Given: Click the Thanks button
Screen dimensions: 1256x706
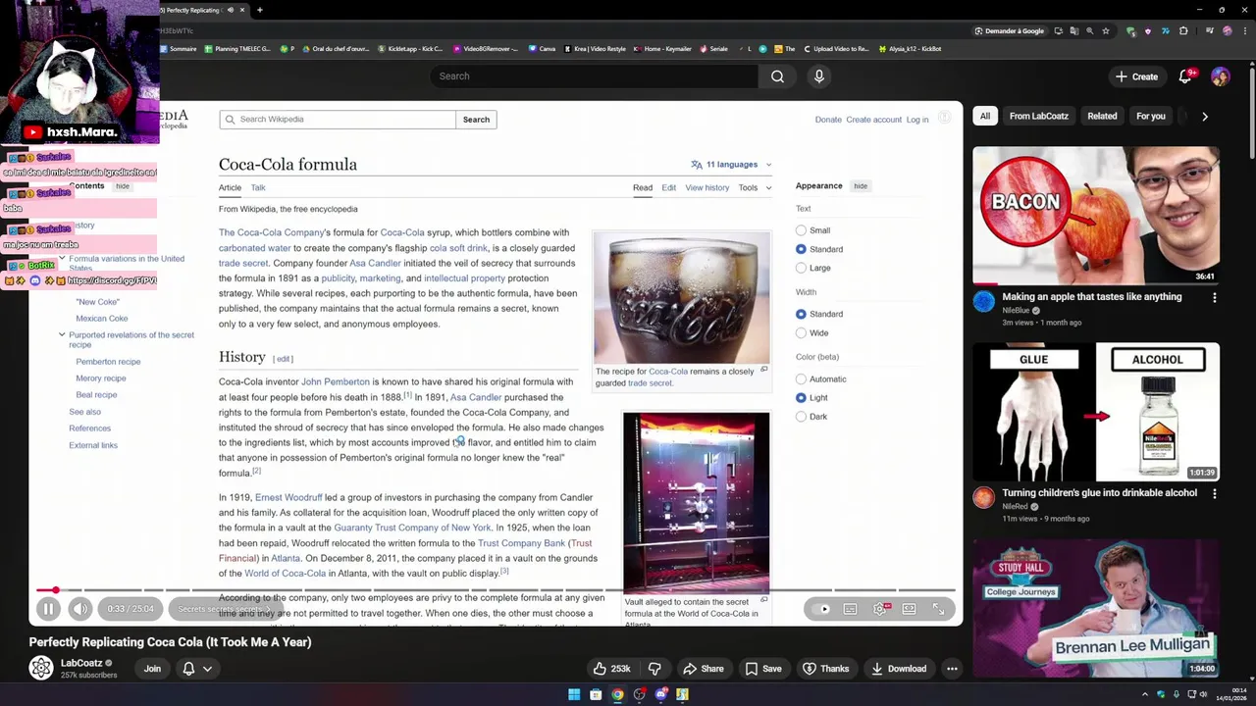Looking at the screenshot, I should [825, 669].
